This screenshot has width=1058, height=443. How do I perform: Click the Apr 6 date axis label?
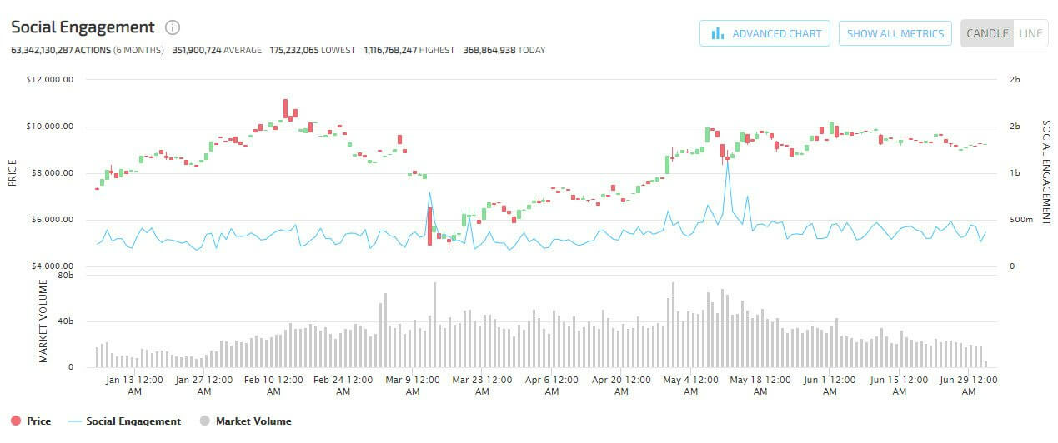pos(551,385)
